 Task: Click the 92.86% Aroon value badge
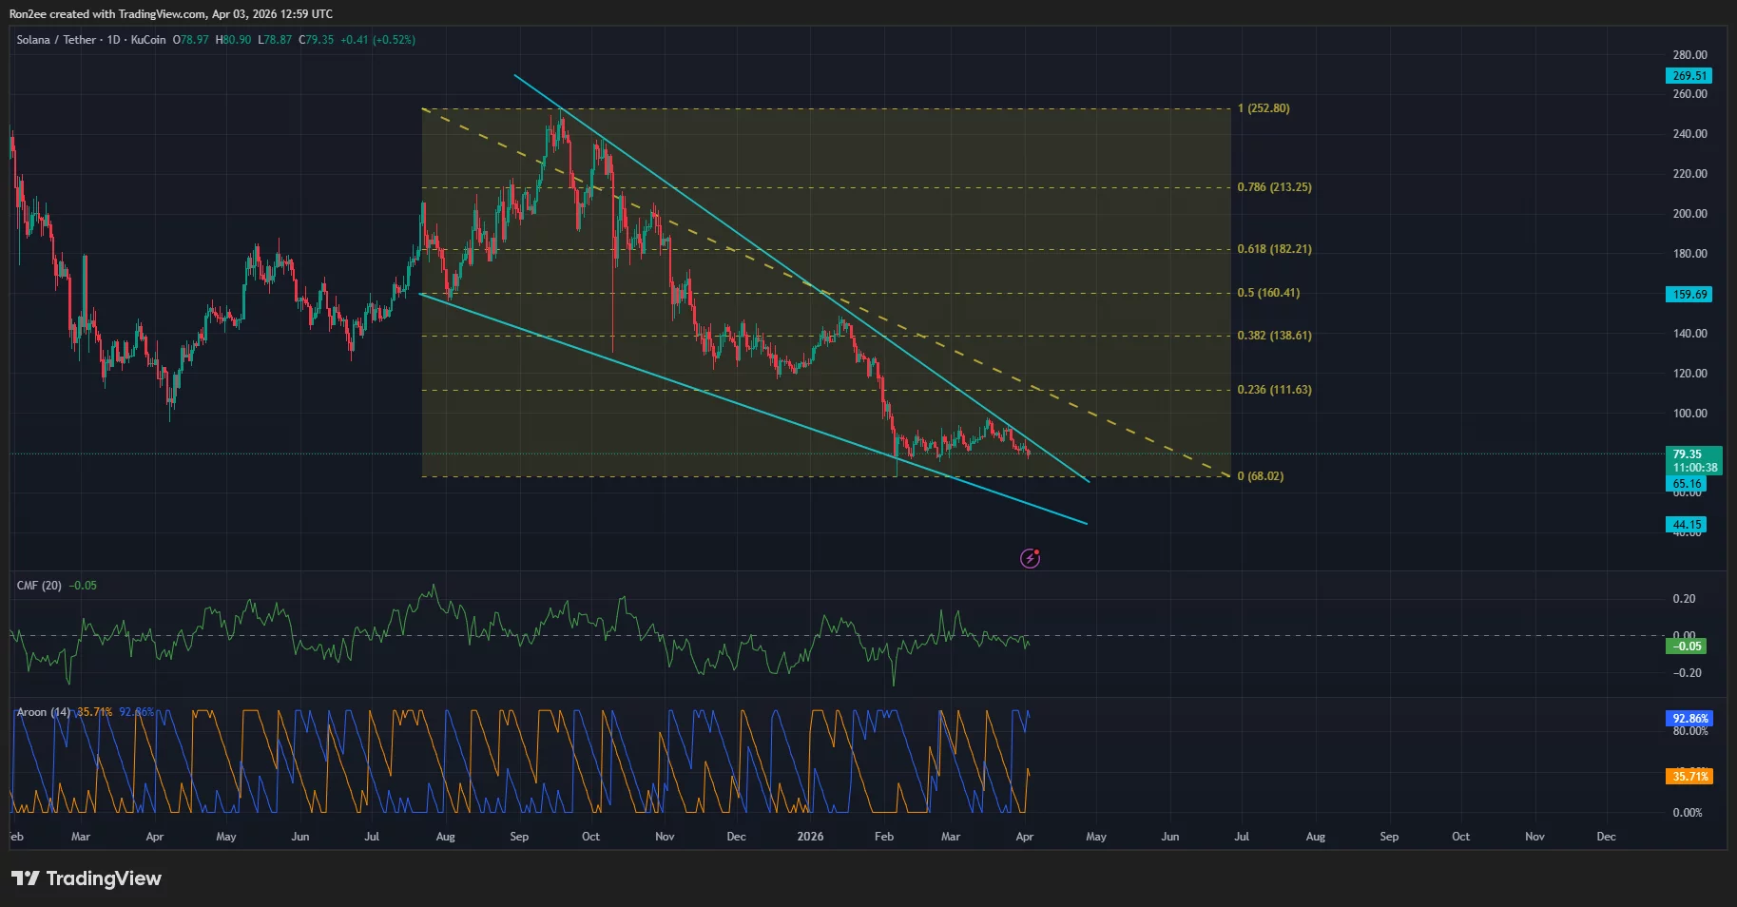[x=1688, y=719]
